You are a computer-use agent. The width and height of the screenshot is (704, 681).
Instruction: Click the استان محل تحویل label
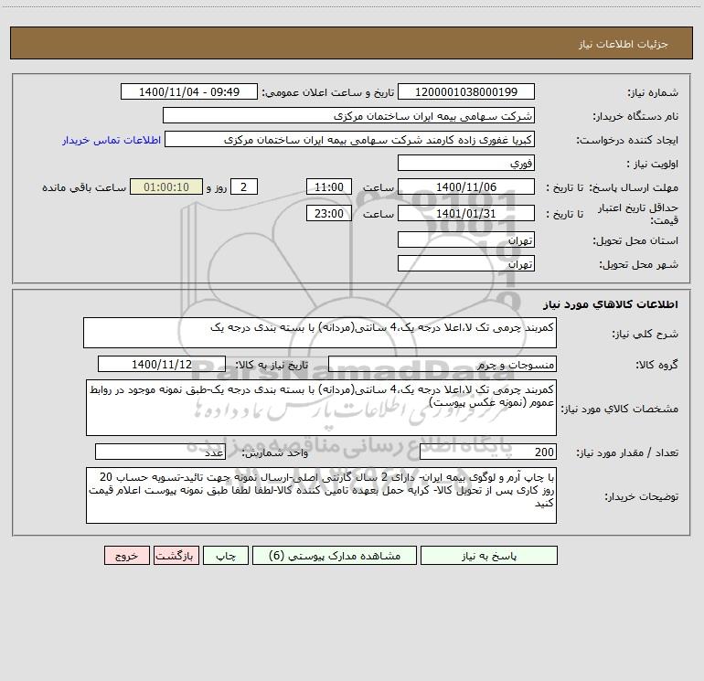coord(635,240)
